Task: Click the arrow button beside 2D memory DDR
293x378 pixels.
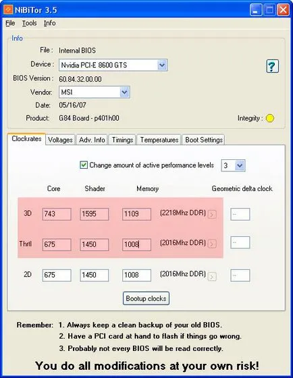Action: [212, 277]
